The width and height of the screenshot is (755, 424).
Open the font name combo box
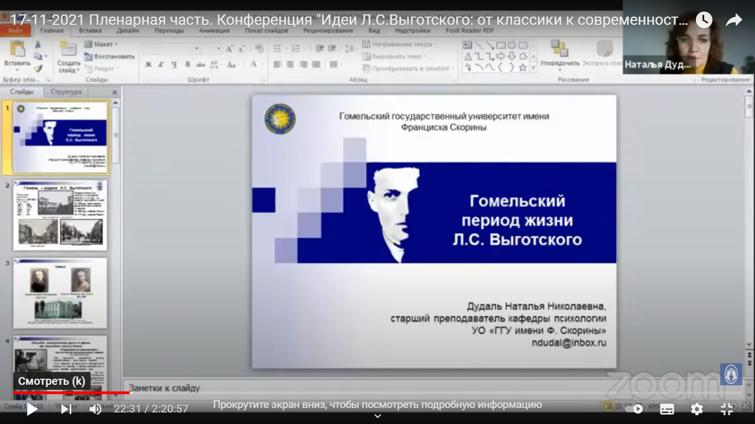(x=170, y=49)
